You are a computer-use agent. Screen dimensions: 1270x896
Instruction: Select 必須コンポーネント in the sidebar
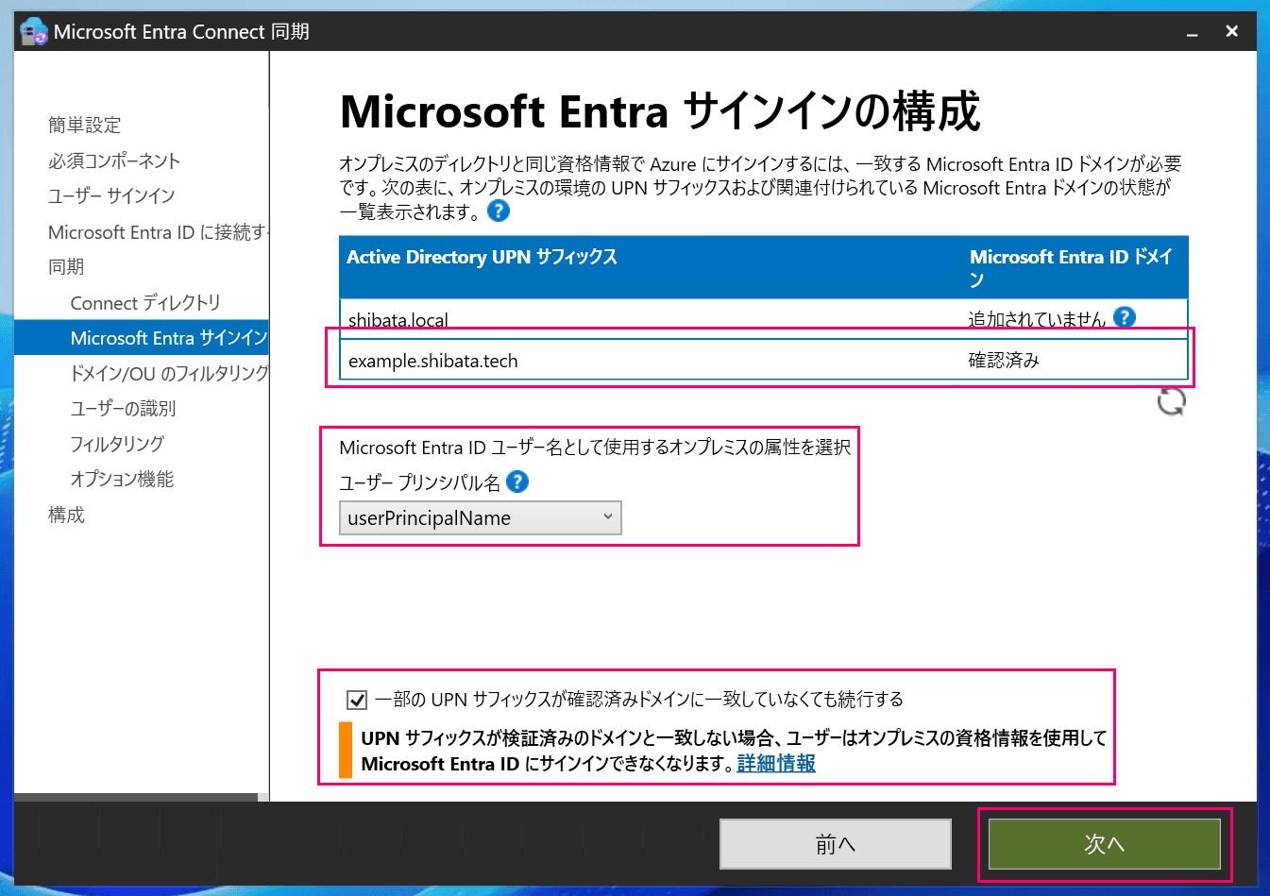point(114,161)
